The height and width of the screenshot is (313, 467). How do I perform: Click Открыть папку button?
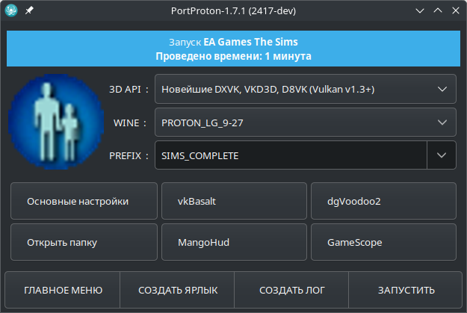coord(84,242)
